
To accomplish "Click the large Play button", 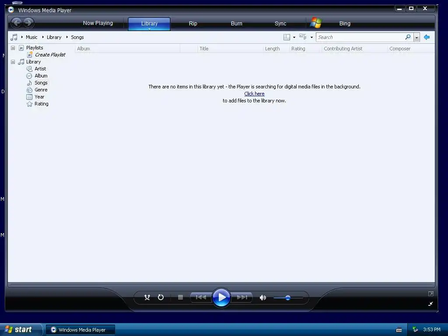I will pos(221,297).
